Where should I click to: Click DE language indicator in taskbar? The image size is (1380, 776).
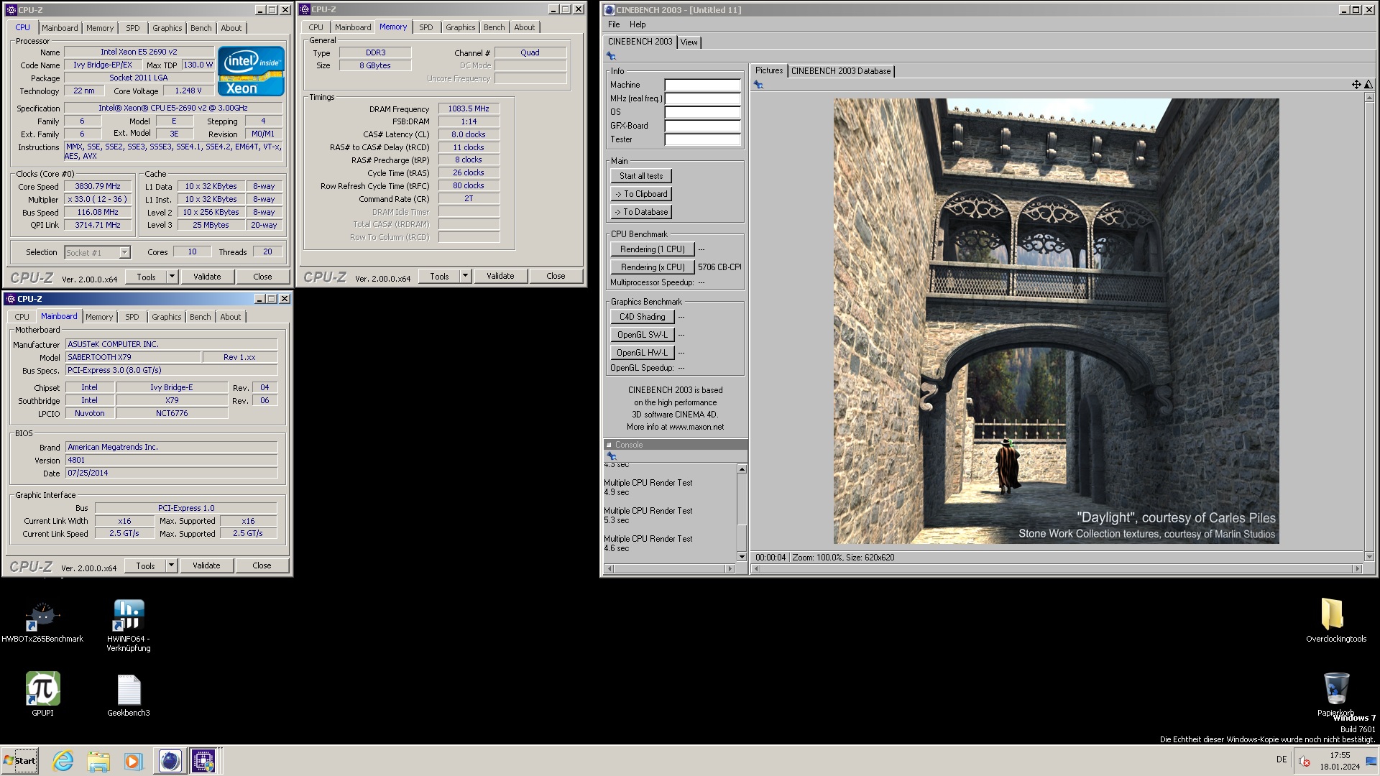click(x=1282, y=759)
